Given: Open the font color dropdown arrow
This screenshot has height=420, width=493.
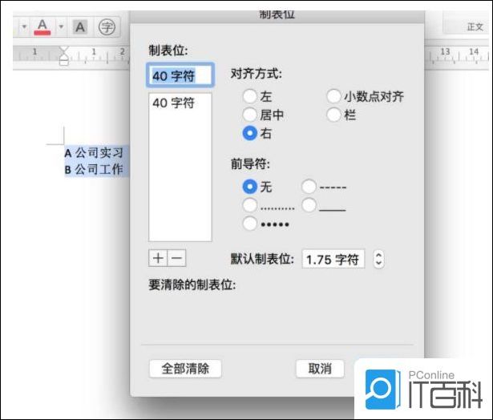Looking at the screenshot, I should tap(61, 27).
